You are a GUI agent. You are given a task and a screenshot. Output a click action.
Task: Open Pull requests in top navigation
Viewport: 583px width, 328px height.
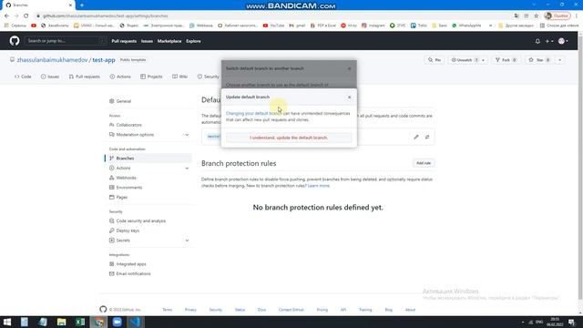point(124,41)
